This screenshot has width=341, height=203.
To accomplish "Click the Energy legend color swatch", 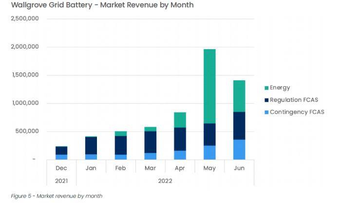I will tap(265, 88).
